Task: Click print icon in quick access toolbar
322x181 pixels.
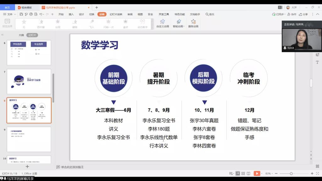Action: (x=31, y=14)
